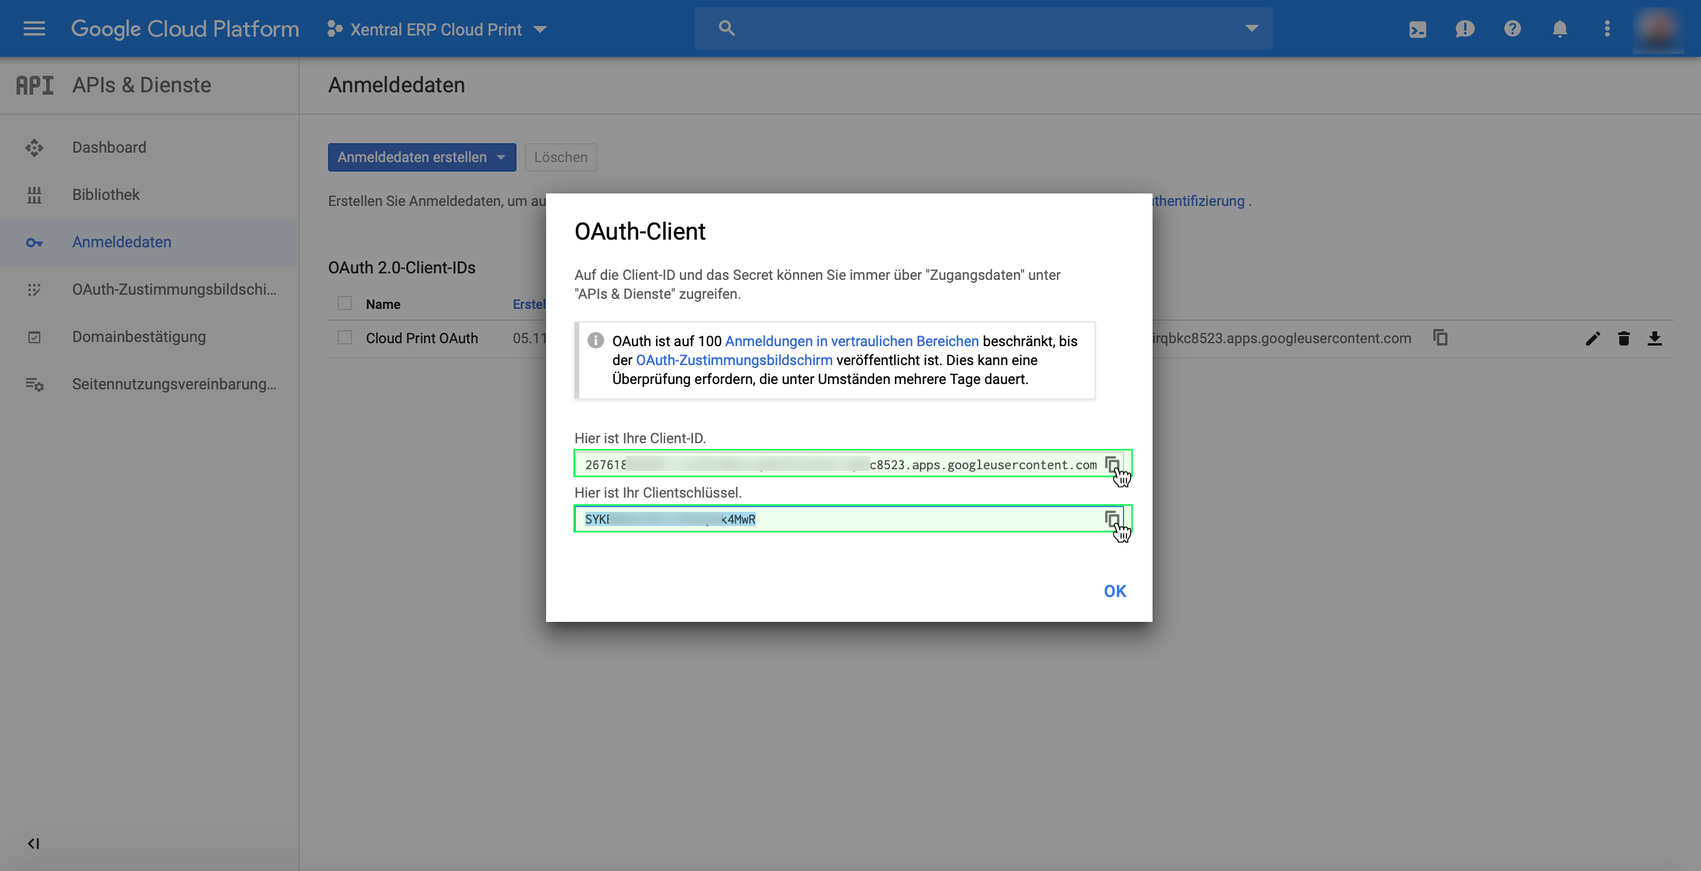Click the help question mark icon
The height and width of the screenshot is (871, 1701).
tap(1512, 29)
